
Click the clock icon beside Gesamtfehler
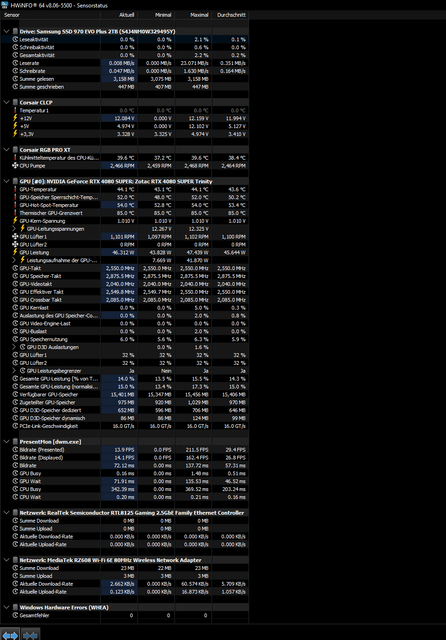click(15, 615)
